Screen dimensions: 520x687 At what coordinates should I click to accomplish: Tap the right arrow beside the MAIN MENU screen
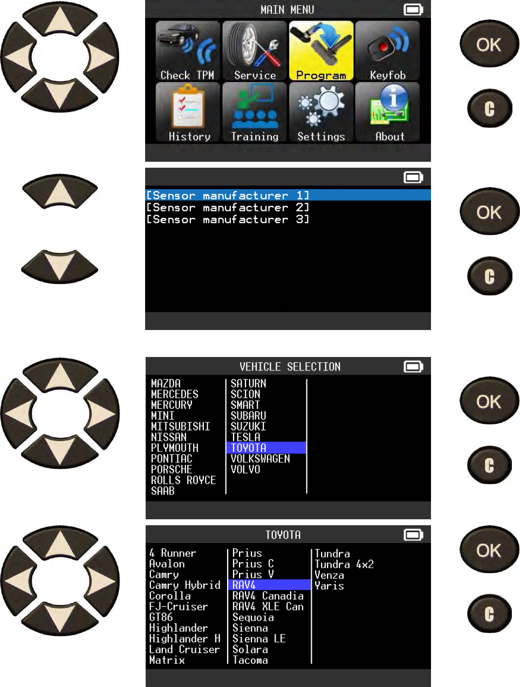tap(101, 56)
